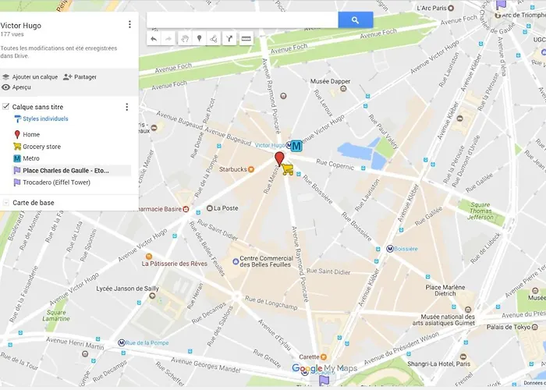Screen dimensions: 546x390
Task: Click inside the map search box
Action: pyautogui.click(x=243, y=20)
